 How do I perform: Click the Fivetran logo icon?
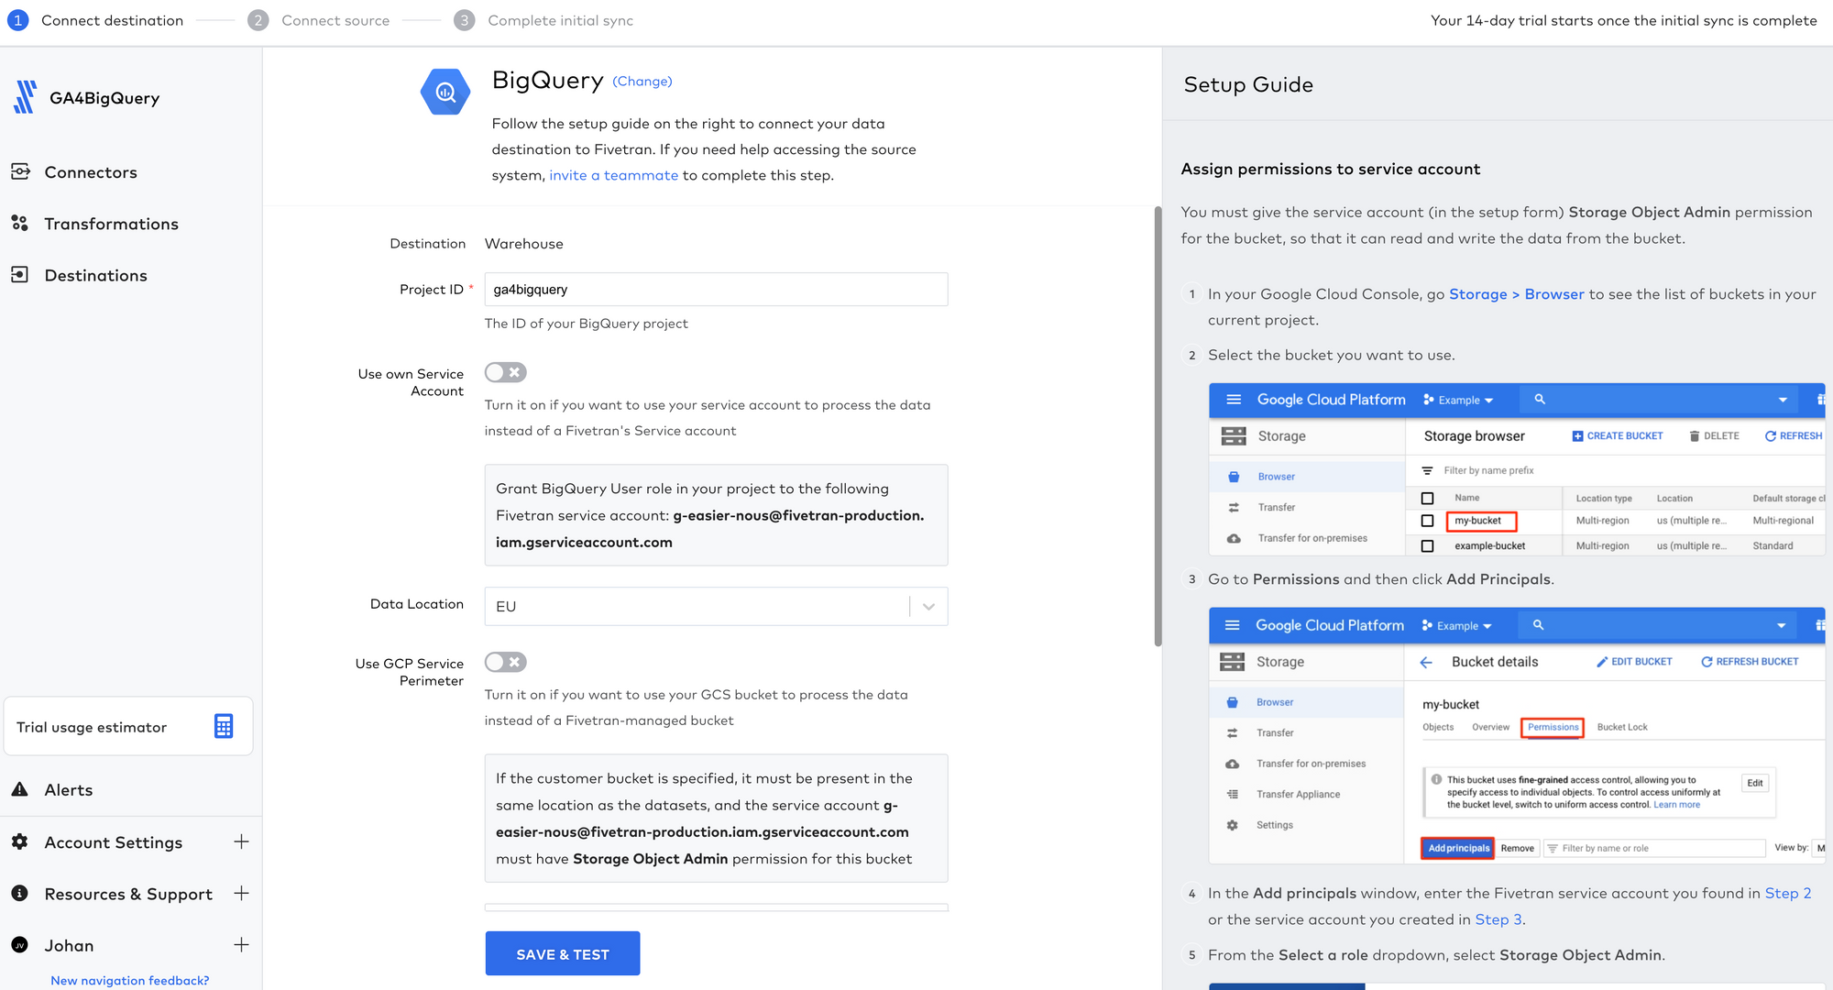click(25, 97)
